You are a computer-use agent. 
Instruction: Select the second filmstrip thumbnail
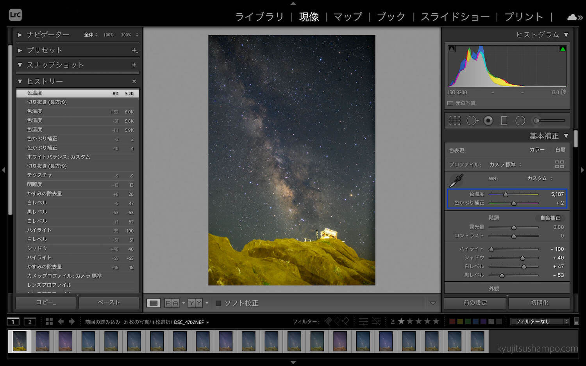point(43,341)
